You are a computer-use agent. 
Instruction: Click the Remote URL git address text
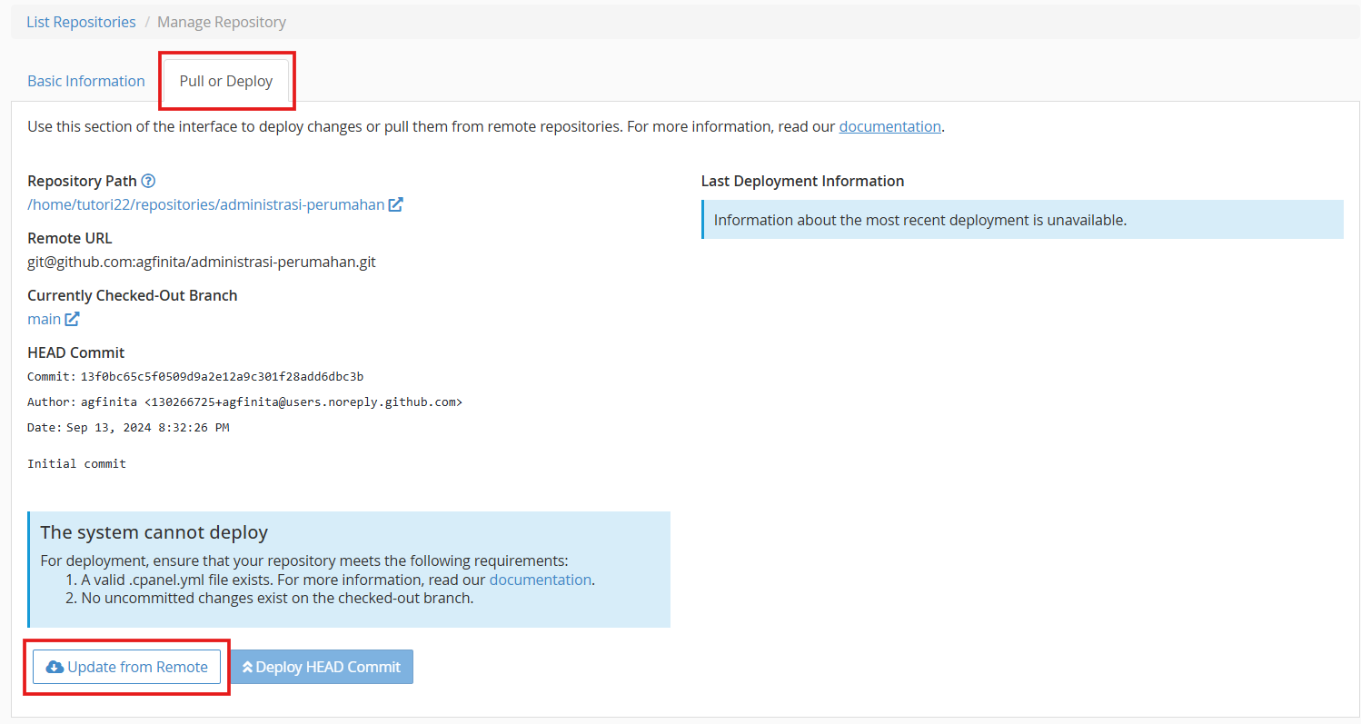click(200, 261)
